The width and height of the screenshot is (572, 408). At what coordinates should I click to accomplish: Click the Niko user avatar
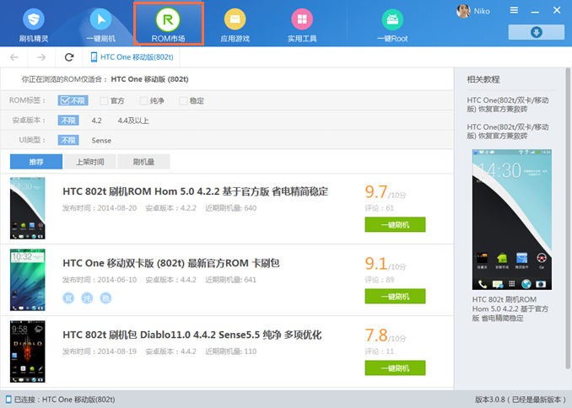tap(463, 11)
